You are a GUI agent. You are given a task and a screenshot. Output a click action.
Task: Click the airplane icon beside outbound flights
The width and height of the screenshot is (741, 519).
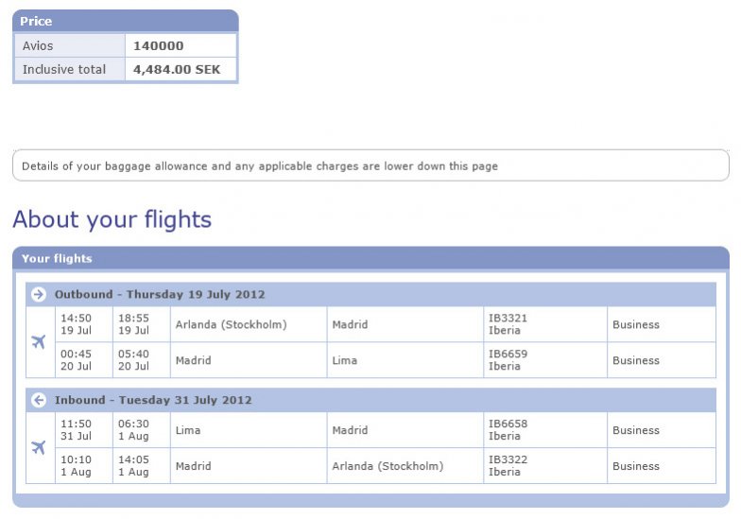pos(39,342)
